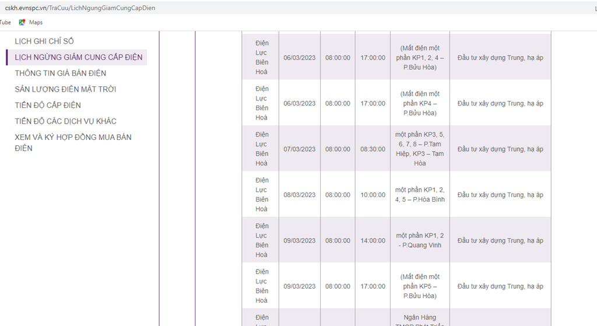Open XEM VÀ KÝ HỢP ĐỒNG MUA BÁN ĐIỆN
This screenshot has height=326, width=597.
click(x=73, y=142)
